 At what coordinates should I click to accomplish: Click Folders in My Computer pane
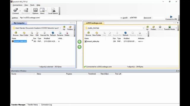point(70,28)
